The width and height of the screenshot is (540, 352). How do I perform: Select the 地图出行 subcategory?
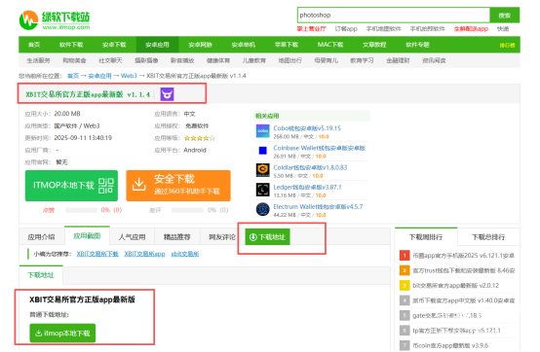289,60
